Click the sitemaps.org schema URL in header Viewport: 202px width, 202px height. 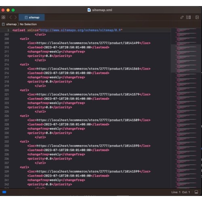point(80,30)
